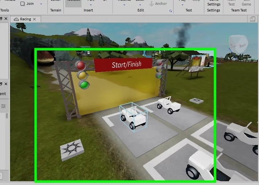Expand the Play dropdown arrow
The width and height of the screenshot is (259, 185).
pos(183,5)
